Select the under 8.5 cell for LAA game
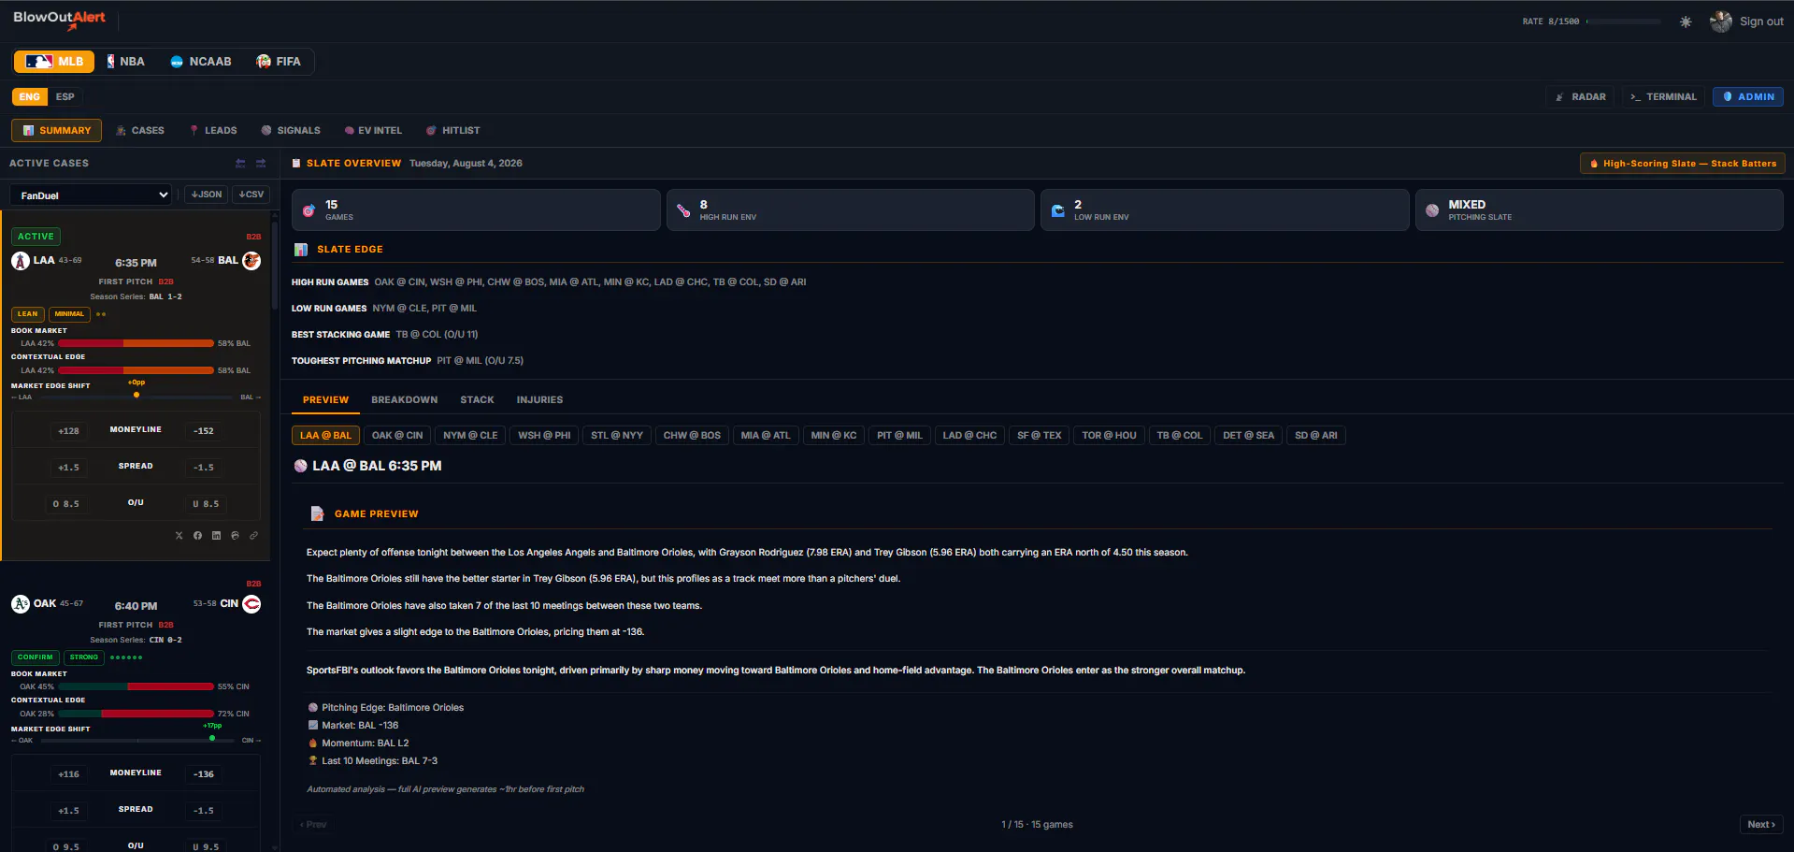The width and height of the screenshot is (1794, 852). [206, 504]
